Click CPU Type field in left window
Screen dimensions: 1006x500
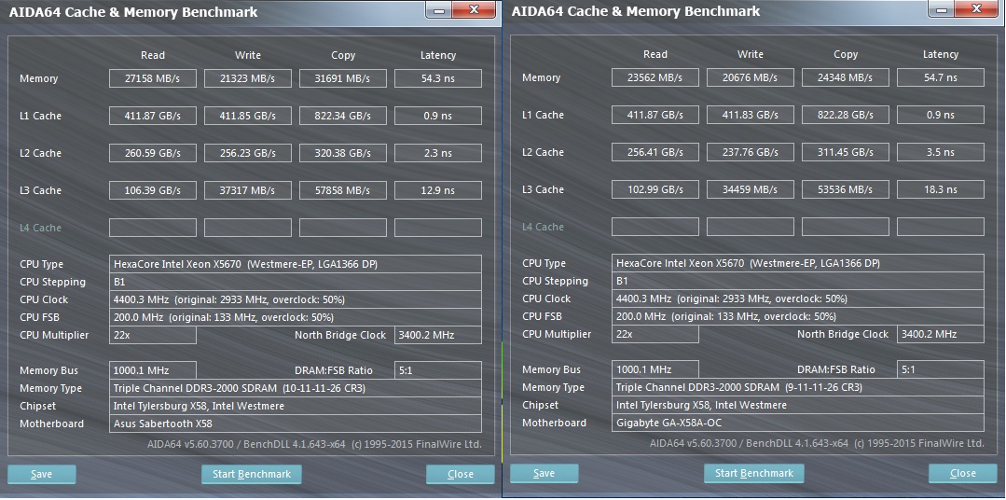point(296,264)
